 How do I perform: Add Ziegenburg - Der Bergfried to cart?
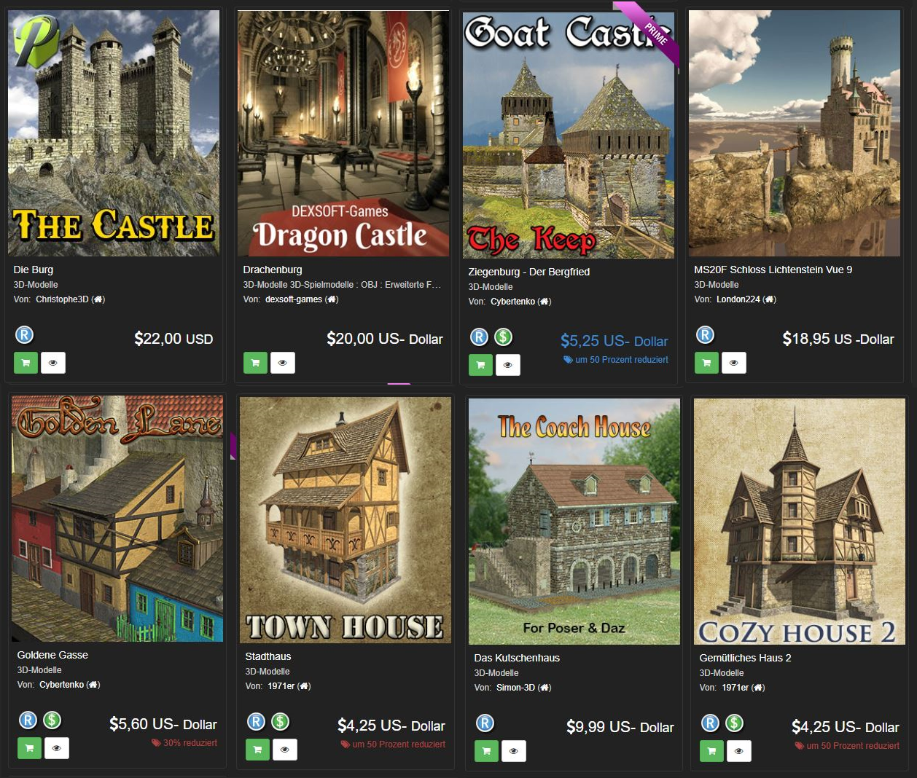[x=480, y=365]
